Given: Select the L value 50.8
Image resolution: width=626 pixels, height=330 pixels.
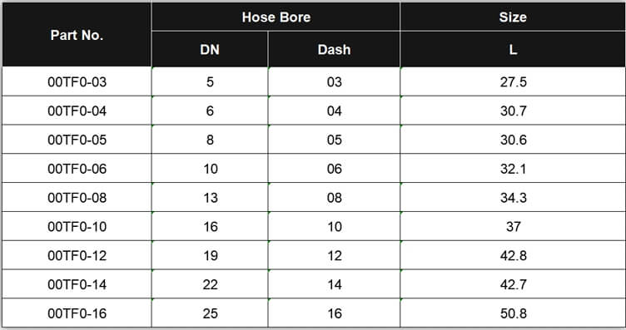Looking at the screenshot, I should (x=513, y=313).
